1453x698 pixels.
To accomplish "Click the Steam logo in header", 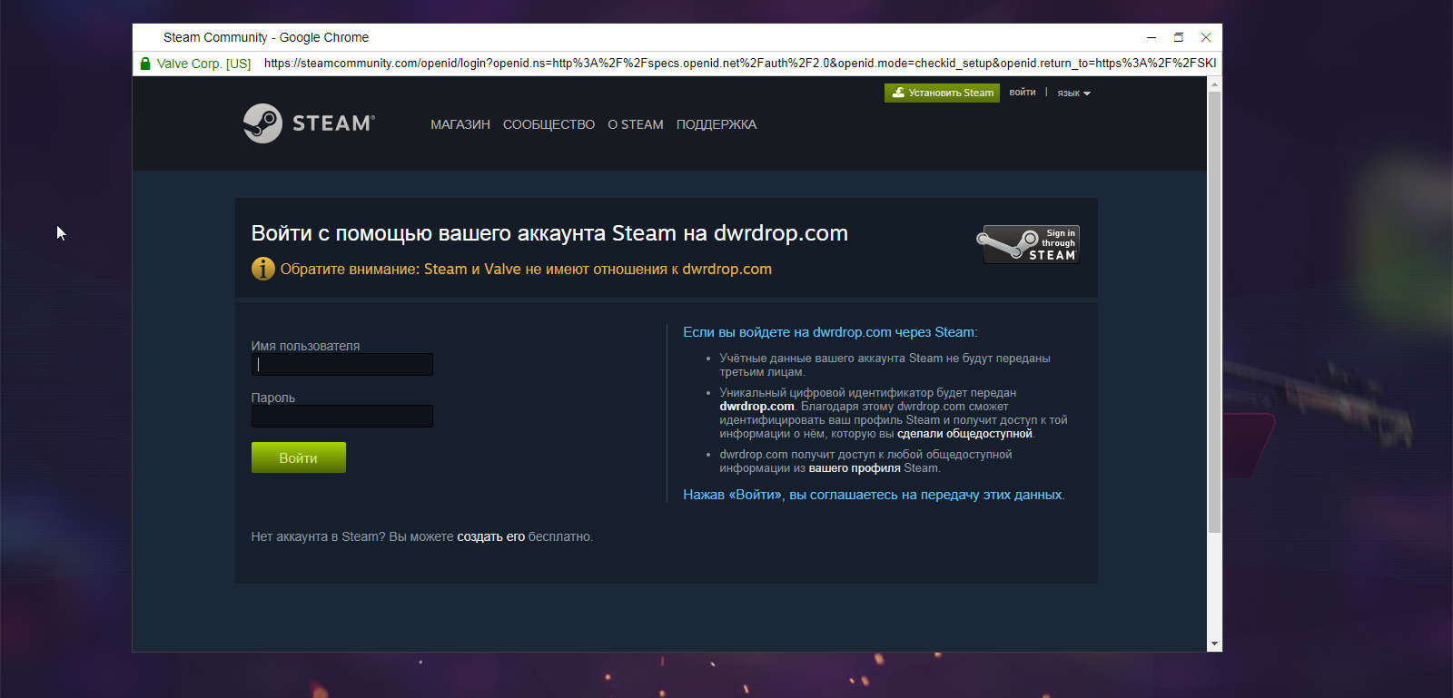I will [309, 123].
